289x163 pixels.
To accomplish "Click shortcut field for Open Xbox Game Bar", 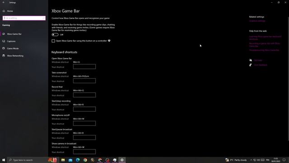I will [x=84, y=67].
